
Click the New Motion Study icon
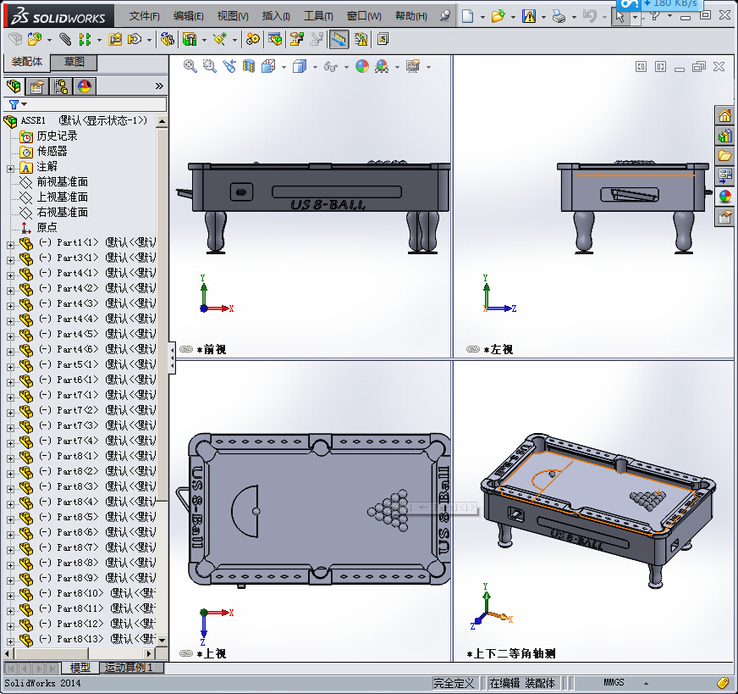253,39
